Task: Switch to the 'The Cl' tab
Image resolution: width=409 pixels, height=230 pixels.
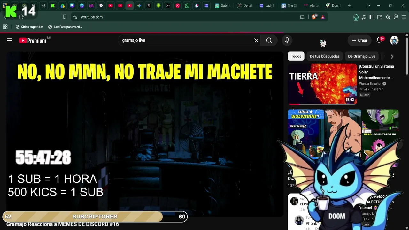Action: (x=289, y=5)
